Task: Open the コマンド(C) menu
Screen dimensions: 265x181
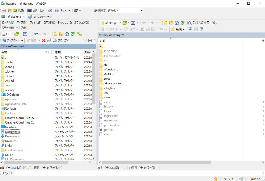Action: coord(49,23)
